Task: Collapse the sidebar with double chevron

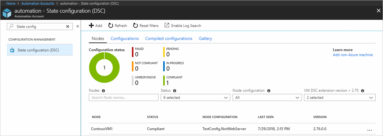Action: tap(78, 27)
